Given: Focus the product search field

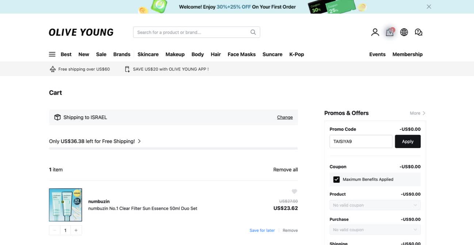Looking at the screenshot, I should click(196, 32).
